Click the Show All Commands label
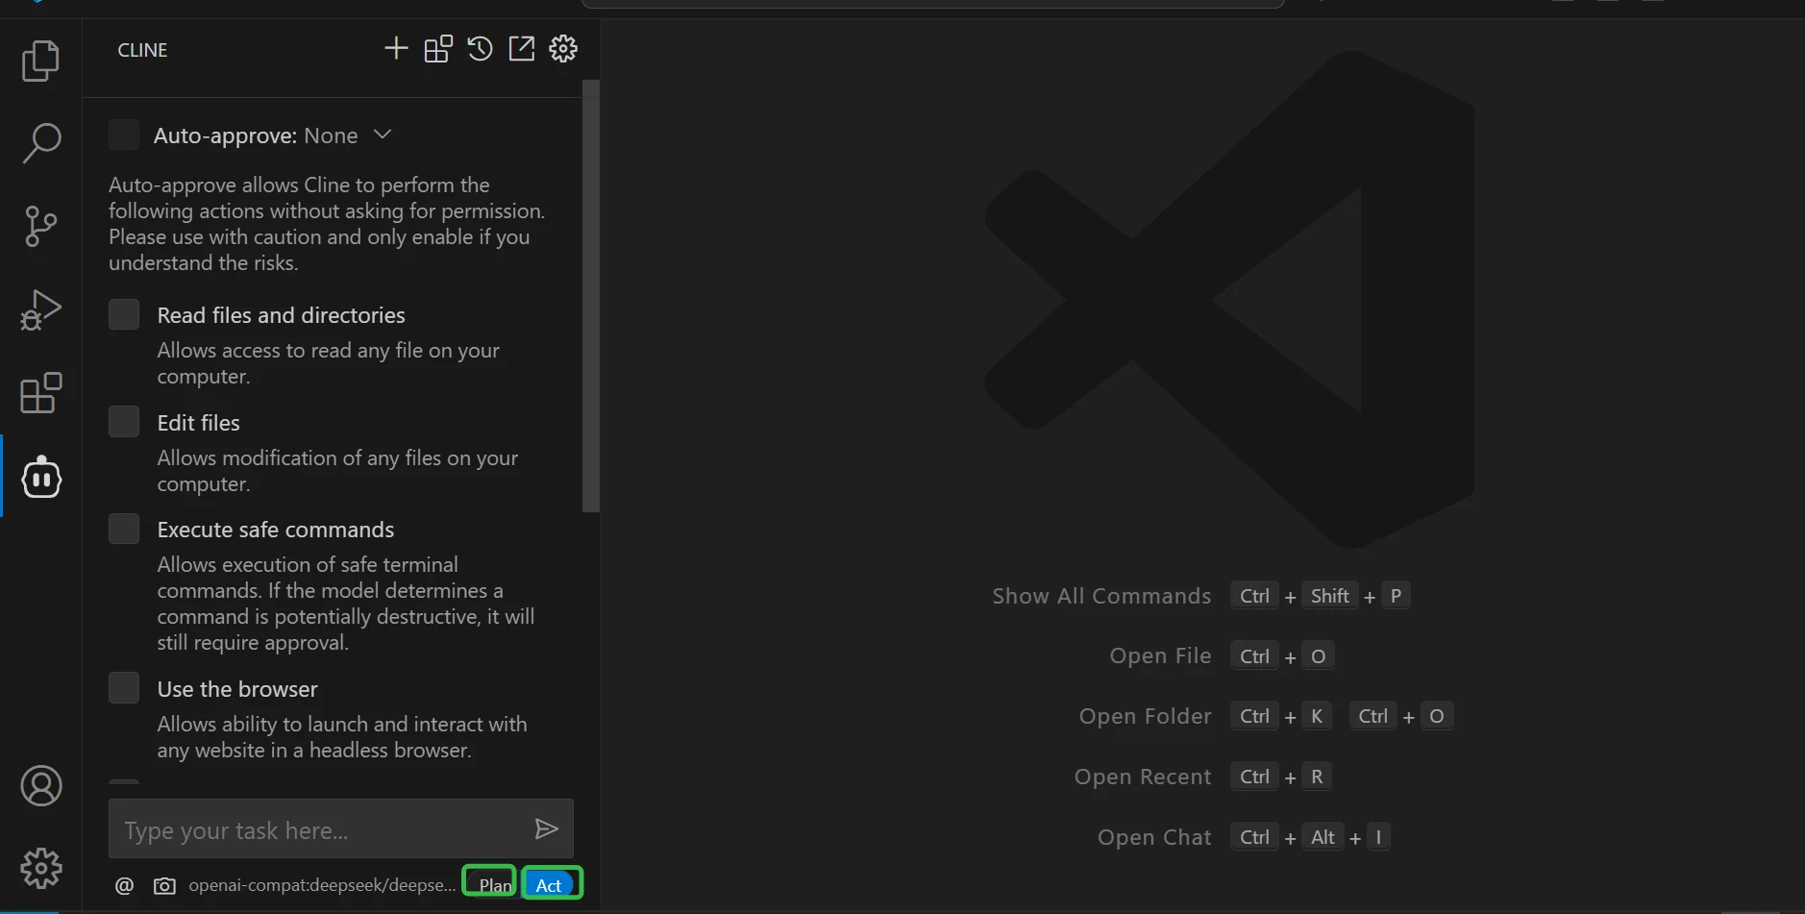Image resolution: width=1805 pixels, height=914 pixels. (x=1101, y=596)
